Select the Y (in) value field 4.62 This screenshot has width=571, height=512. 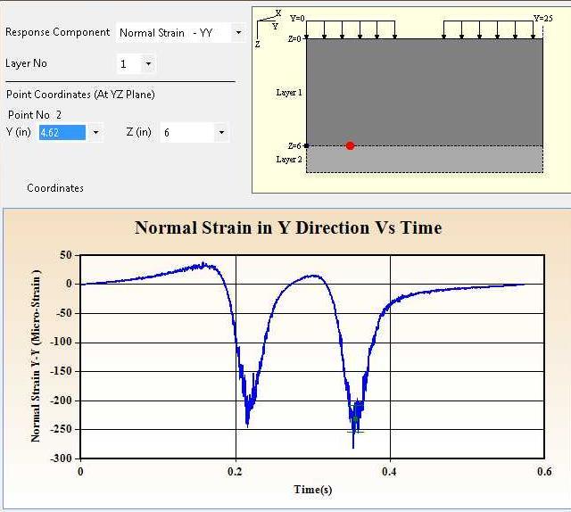tap(62, 133)
